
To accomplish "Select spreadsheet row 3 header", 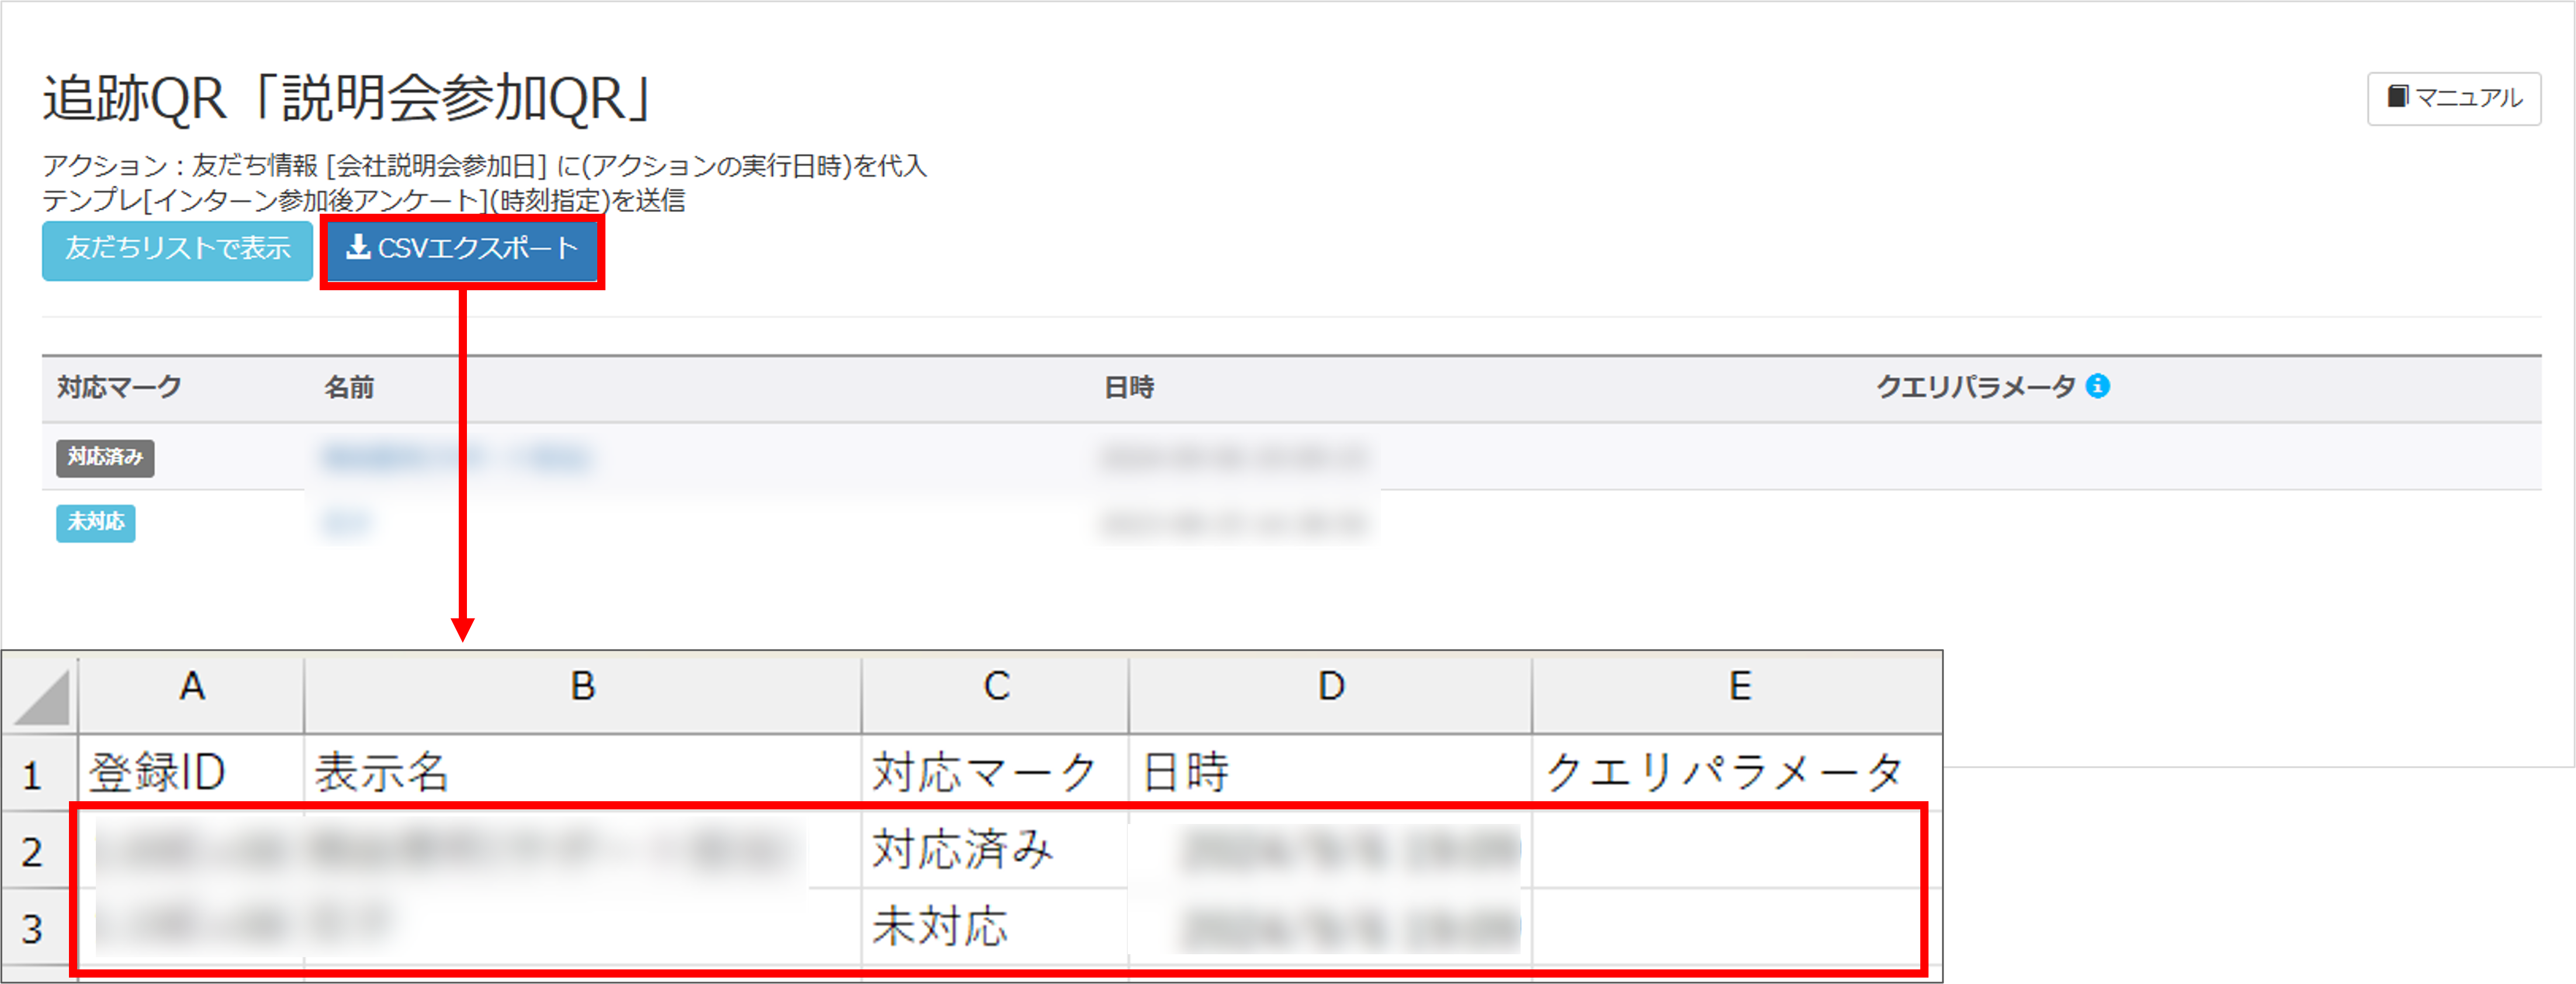I will (x=33, y=929).
